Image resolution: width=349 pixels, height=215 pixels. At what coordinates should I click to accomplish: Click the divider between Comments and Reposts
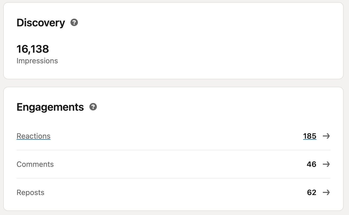pyautogui.click(x=173, y=178)
